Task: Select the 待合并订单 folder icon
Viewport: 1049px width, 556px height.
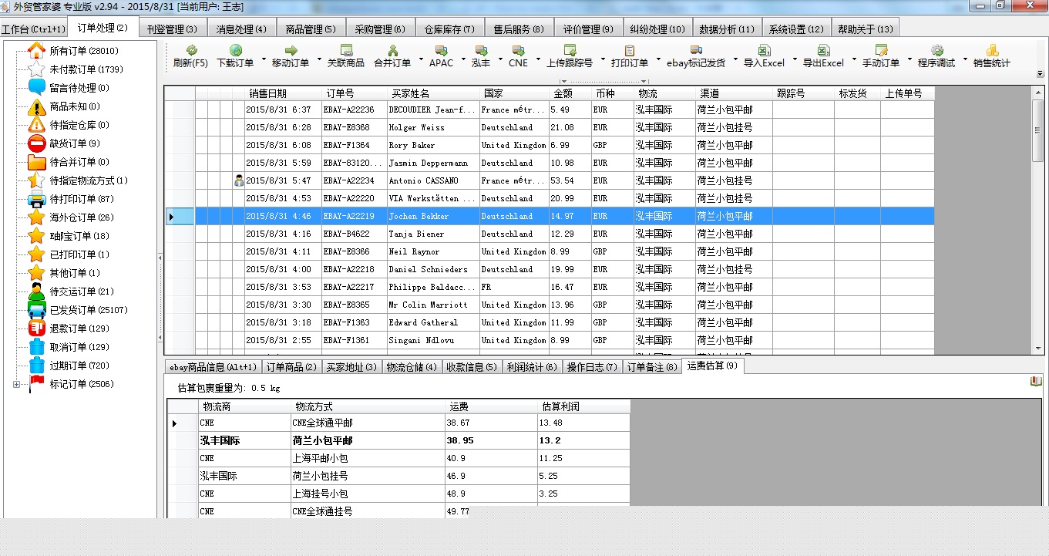Action: (x=36, y=162)
